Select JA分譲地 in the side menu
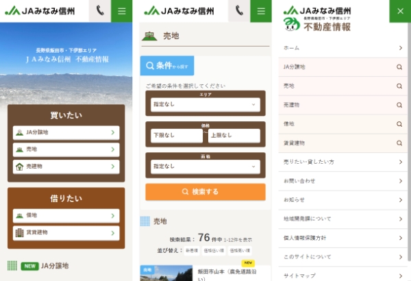The image size is (411, 281). (343, 67)
